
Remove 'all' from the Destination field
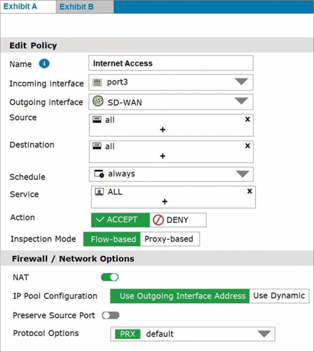(248, 146)
